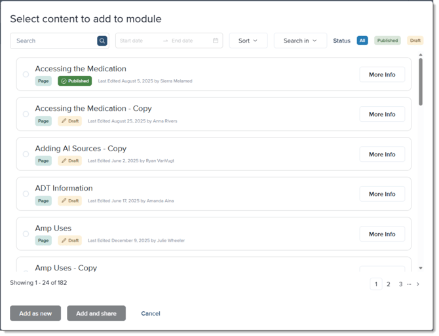Click the Amp Uses title

(x=53, y=229)
